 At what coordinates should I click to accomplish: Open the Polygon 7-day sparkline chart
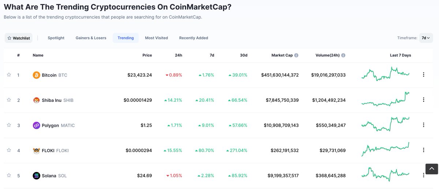(385, 124)
